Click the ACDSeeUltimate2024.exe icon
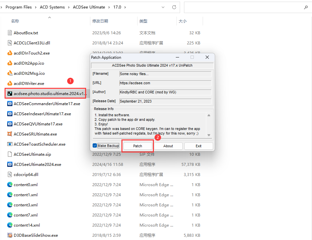The height and width of the screenshot is (240, 312). [x=10, y=164]
